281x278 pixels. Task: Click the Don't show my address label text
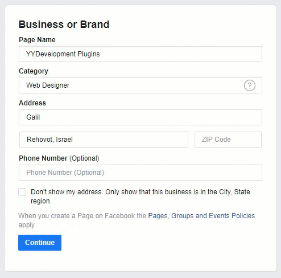tap(140, 197)
